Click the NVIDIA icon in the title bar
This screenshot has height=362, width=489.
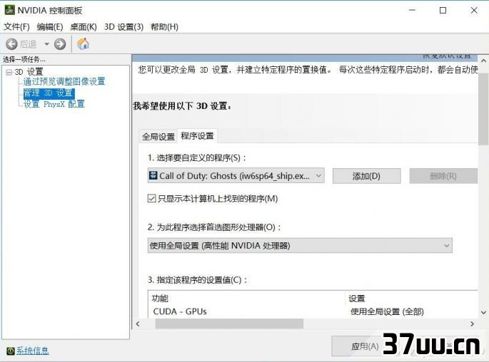(x=9, y=10)
